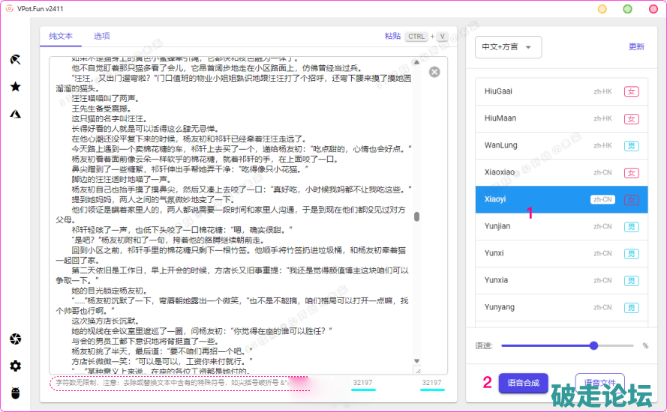The image size is (667, 412).
Task: Click the green circle window button
Action: (627, 9)
